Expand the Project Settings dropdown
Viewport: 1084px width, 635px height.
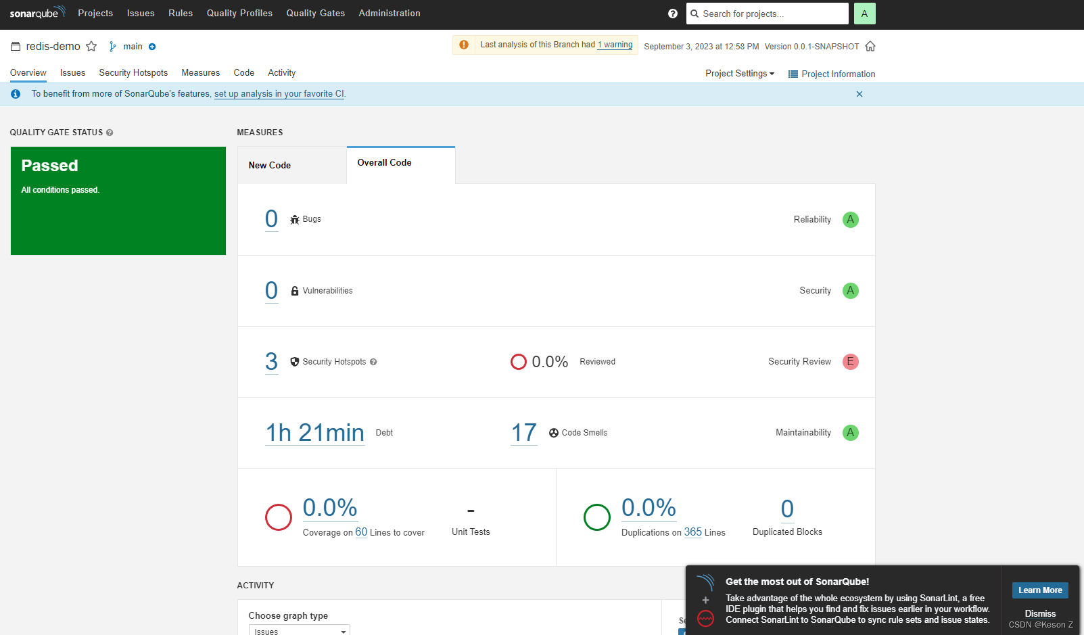click(740, 74)
